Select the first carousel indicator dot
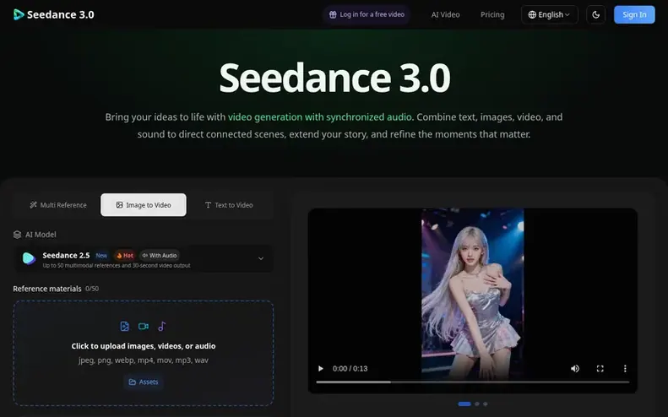This screenshot has height=417, width=668. [464, 403]
